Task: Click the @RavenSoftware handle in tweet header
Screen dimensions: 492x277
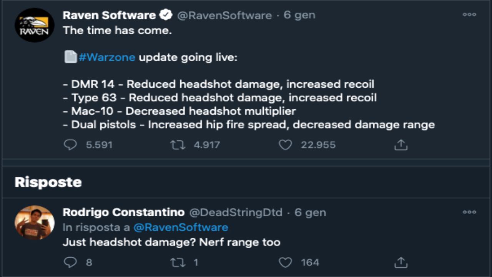Action: pos(224,15)
